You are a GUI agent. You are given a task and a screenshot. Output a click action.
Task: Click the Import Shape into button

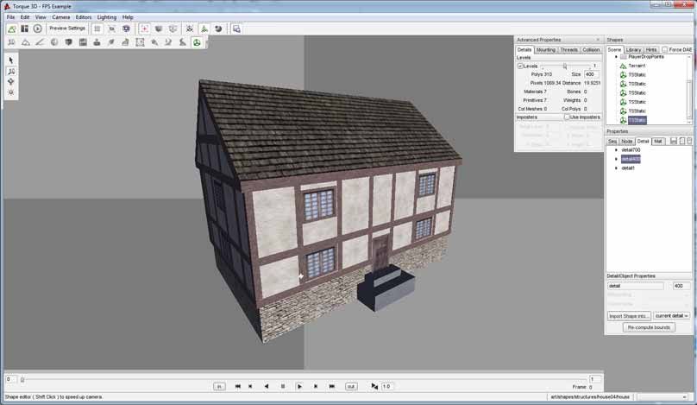click(x=629, y=316)
